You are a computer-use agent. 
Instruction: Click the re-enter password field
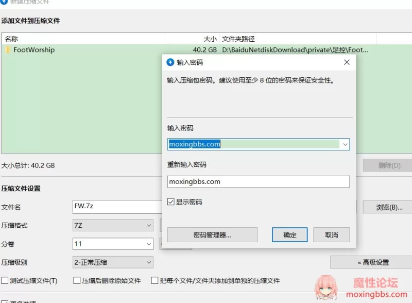coord(259,182)
